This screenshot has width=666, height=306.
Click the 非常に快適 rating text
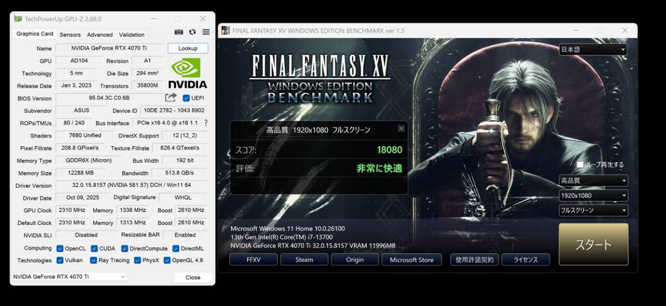(379, 168)
